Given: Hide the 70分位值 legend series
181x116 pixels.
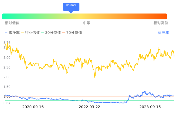Looking at the screenshot, I should [x=72, y=33].
